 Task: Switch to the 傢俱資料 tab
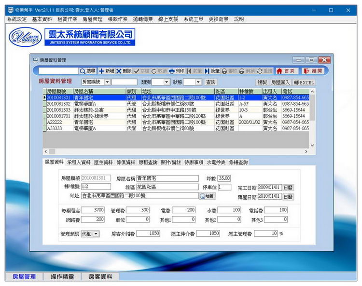[125, 163]
